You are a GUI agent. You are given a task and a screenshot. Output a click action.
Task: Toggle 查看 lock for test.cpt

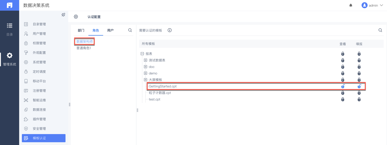343,99
